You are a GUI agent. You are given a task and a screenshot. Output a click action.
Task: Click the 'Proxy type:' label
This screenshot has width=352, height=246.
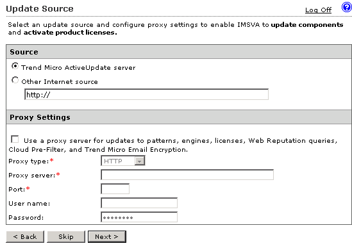(x=29, y=161)
